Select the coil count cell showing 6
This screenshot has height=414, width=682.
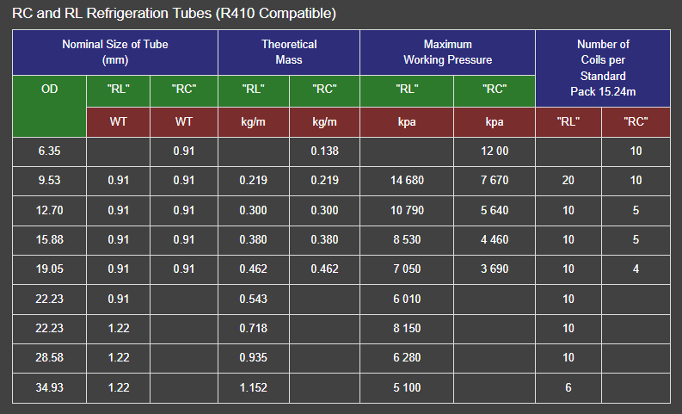tap(568, 387)
